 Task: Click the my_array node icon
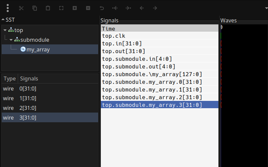[23, 49]
